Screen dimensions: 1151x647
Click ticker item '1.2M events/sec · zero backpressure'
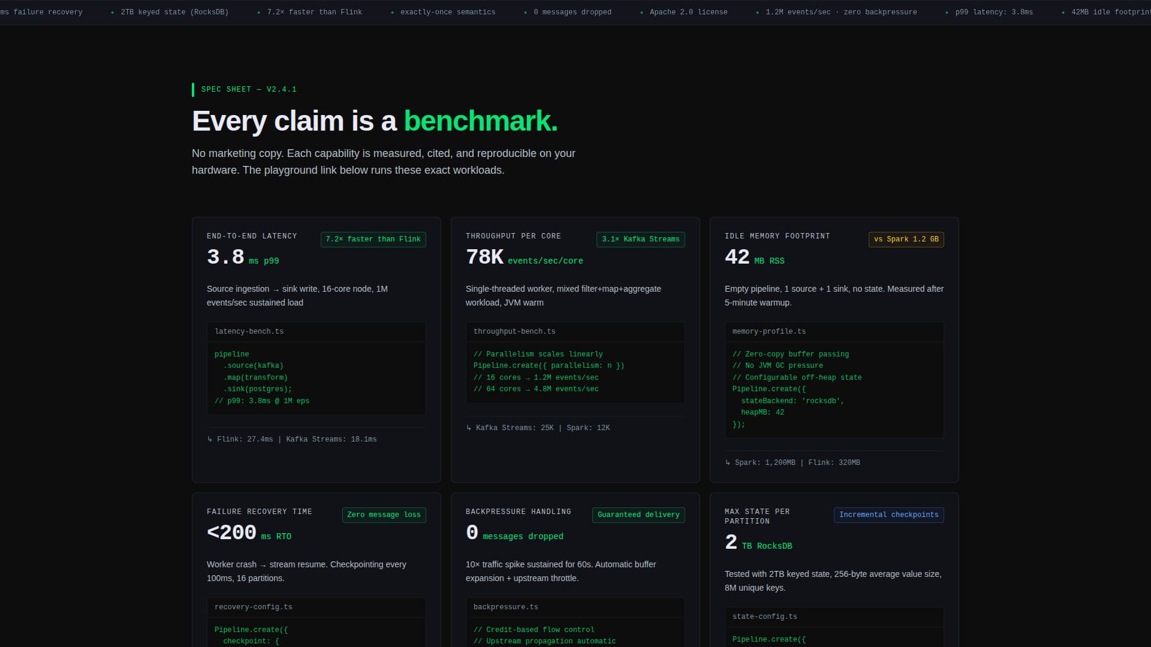[841, 13]
